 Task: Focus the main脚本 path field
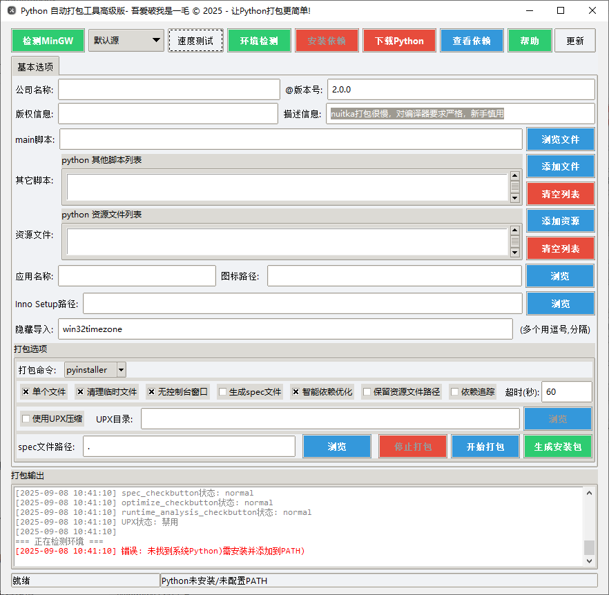click(291, 139)
